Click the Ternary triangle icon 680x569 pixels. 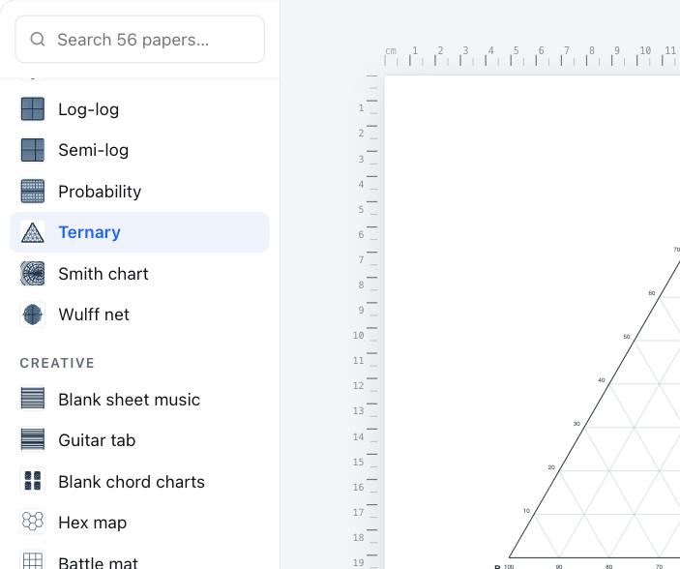click(x=33, y=232)
